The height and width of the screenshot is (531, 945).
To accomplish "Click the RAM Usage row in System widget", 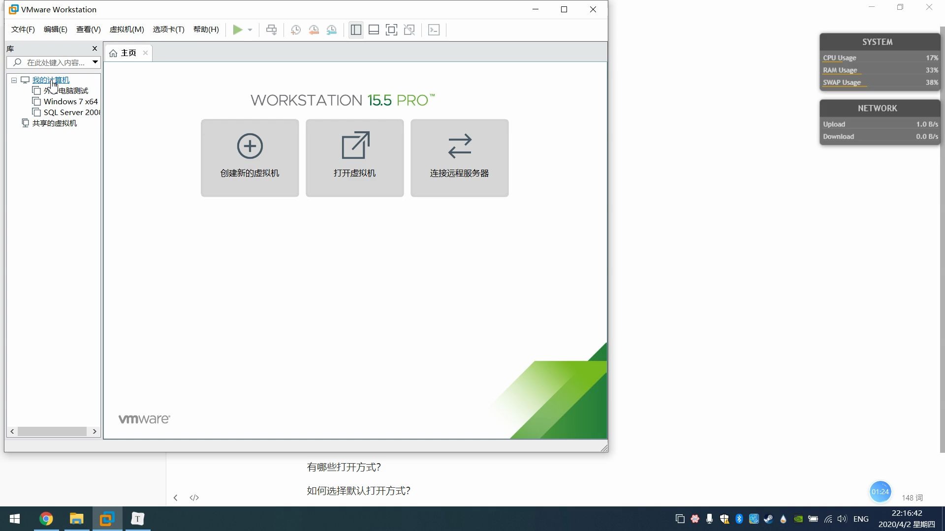I will pyautogui.click(x=880, y=70).
